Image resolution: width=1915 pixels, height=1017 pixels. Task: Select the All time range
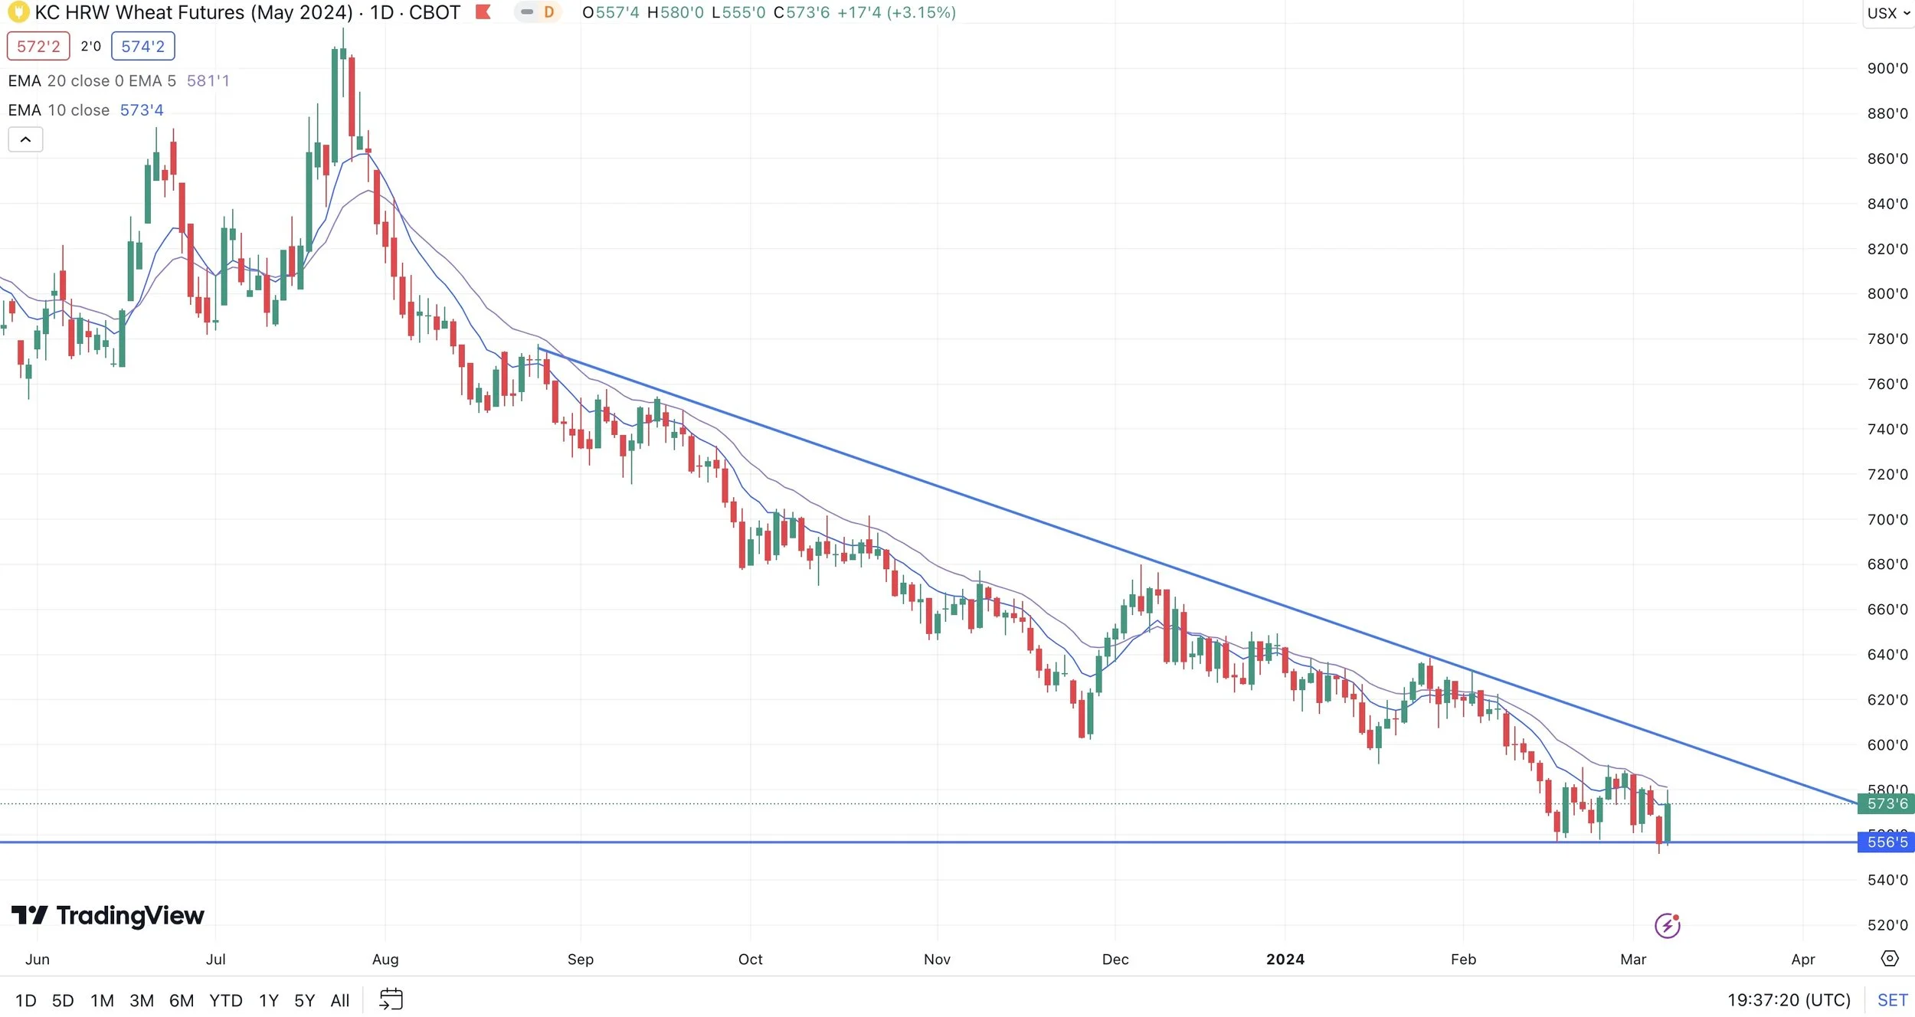point(339,1000)
